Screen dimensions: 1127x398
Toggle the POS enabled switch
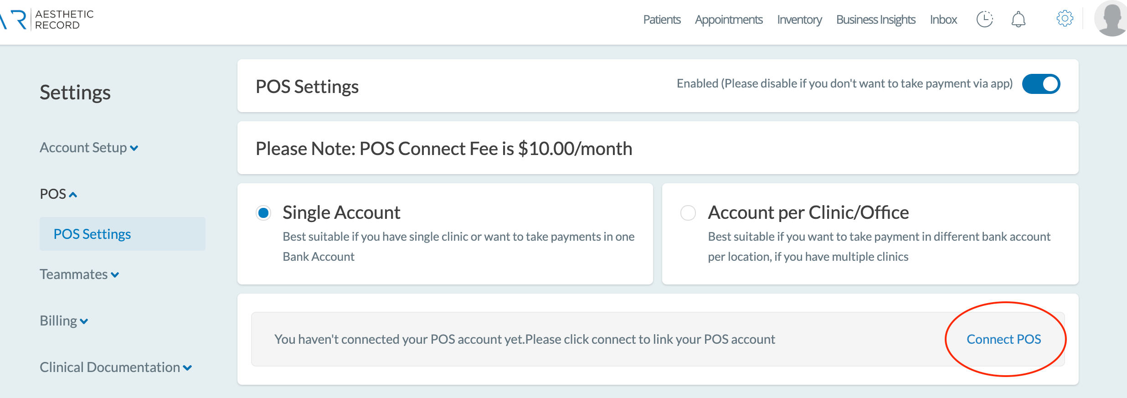point(1041,84)
